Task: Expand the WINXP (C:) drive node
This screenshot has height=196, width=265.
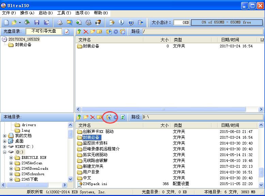Action: click(4, 147)
